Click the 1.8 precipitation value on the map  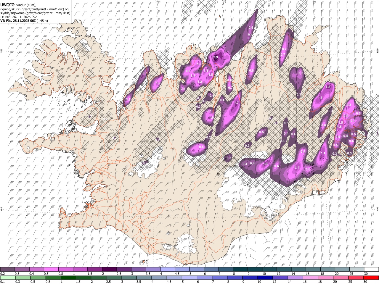coord(328,87)
